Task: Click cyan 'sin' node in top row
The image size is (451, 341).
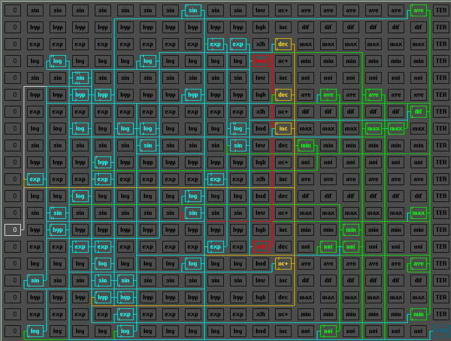Action: (x=193, y=10)
